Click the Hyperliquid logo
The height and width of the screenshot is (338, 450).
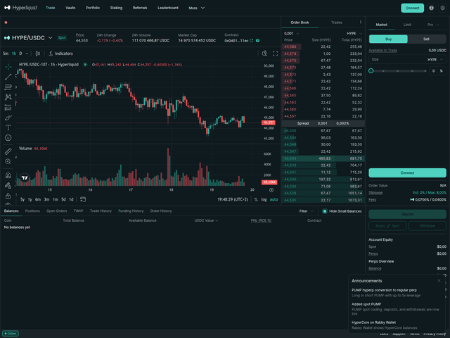[x=20, y=8]
